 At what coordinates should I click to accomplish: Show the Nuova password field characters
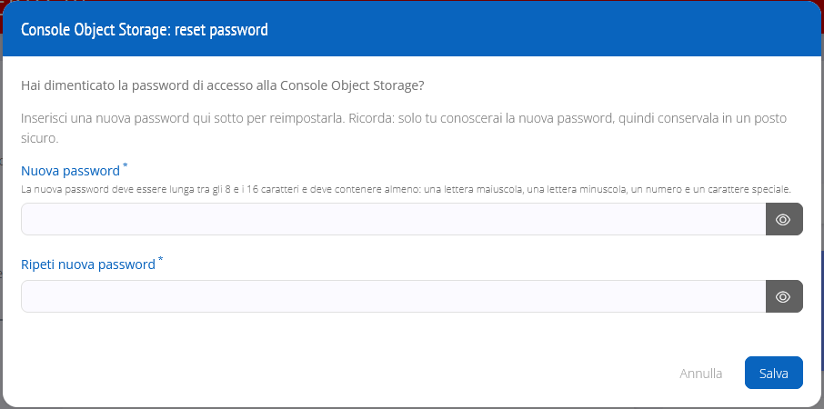tap(783, 219)
